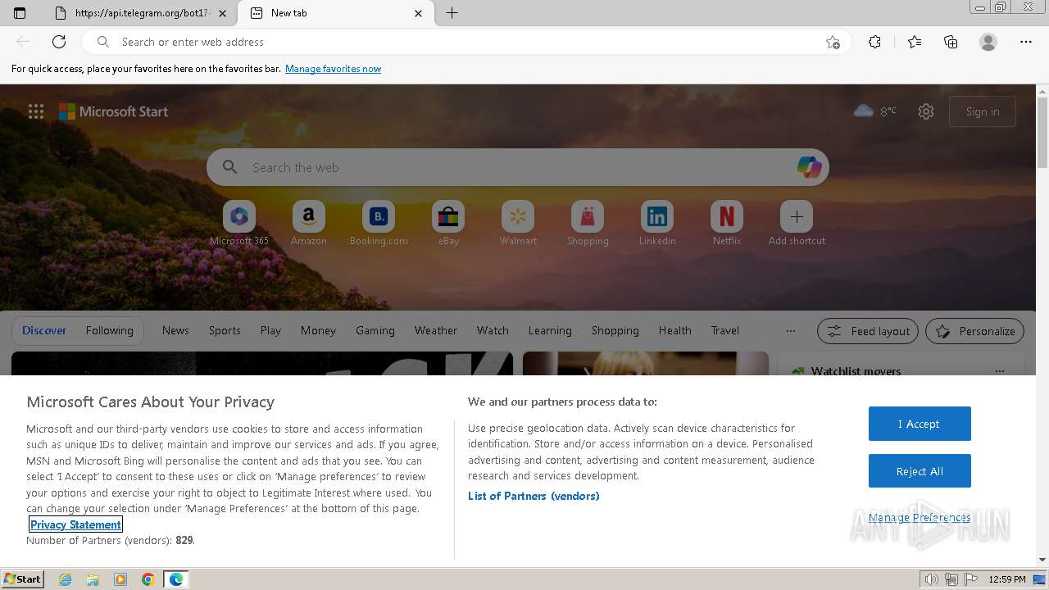Open the Collections icon
The height and width of the screenshot is (590, 1049).
click(951, 42)
